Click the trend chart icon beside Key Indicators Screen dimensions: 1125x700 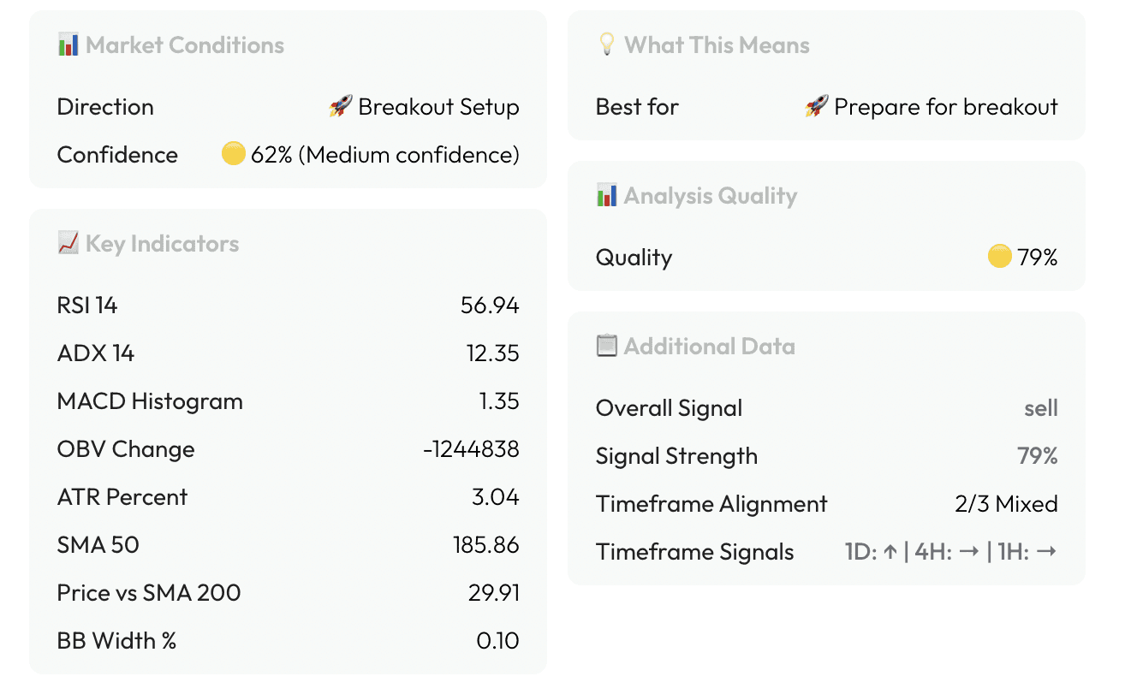coord(68,243)
